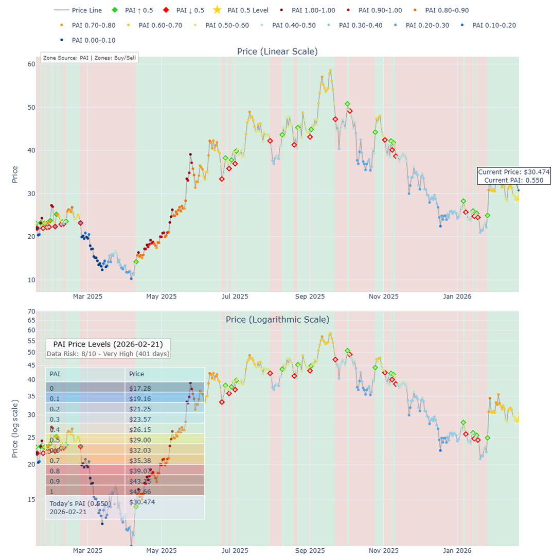
Task: Click the blue PAI 0.10-0.20 legend dot
Action: (x=461, y=25)
